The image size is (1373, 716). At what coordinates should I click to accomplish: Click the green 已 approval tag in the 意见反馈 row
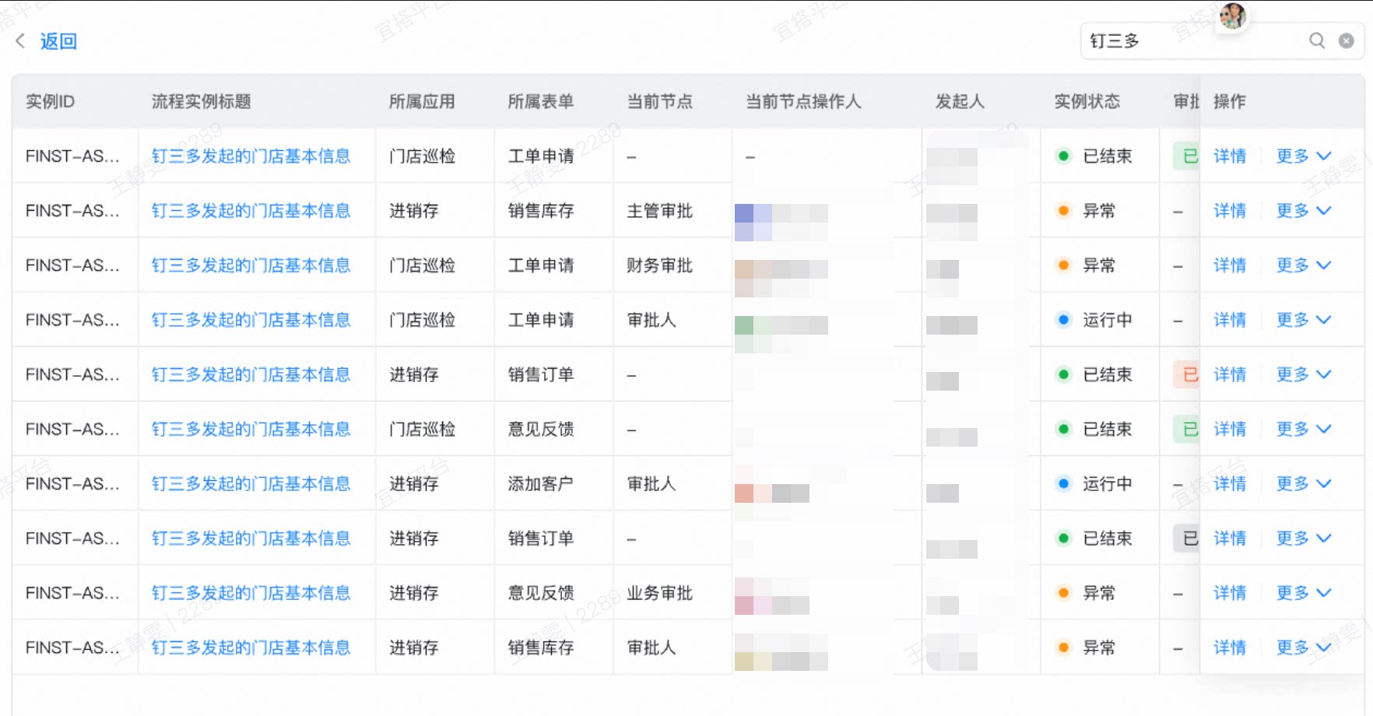(1186, 429)
